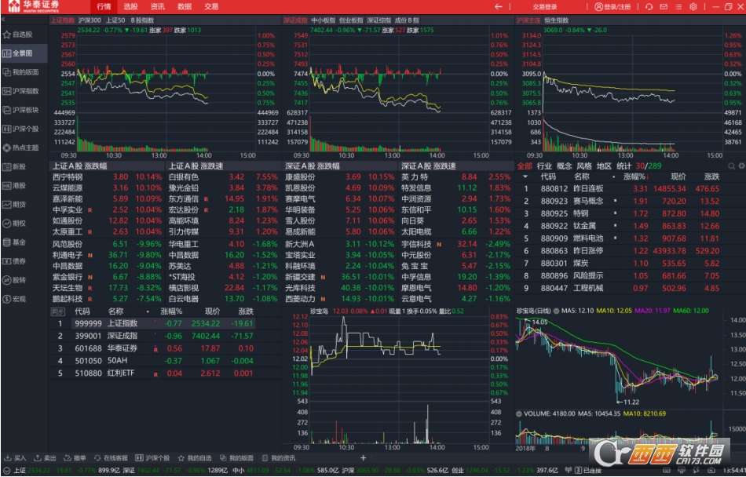Viewport: 746px width, 477px height.
Task: Open 期货 futures in sidebar
Action: 15,204
